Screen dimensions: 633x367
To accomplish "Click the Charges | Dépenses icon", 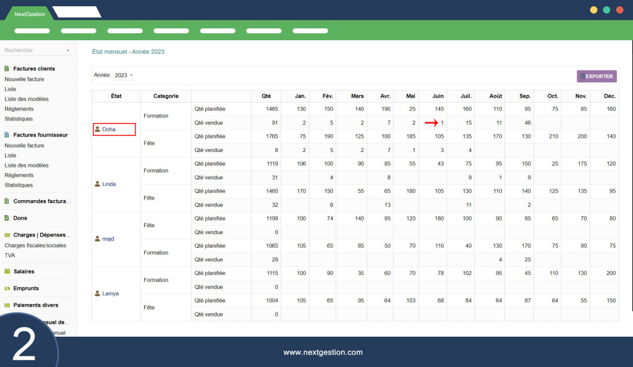I will click(x=7, y=235).
